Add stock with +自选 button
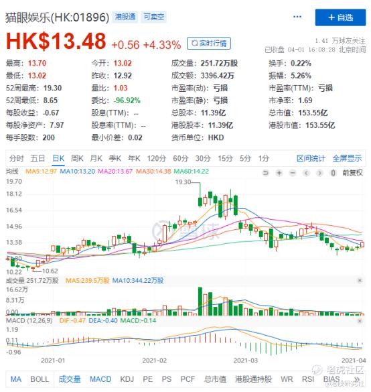Viewport: 371px width, 392px height. point(340,17)
